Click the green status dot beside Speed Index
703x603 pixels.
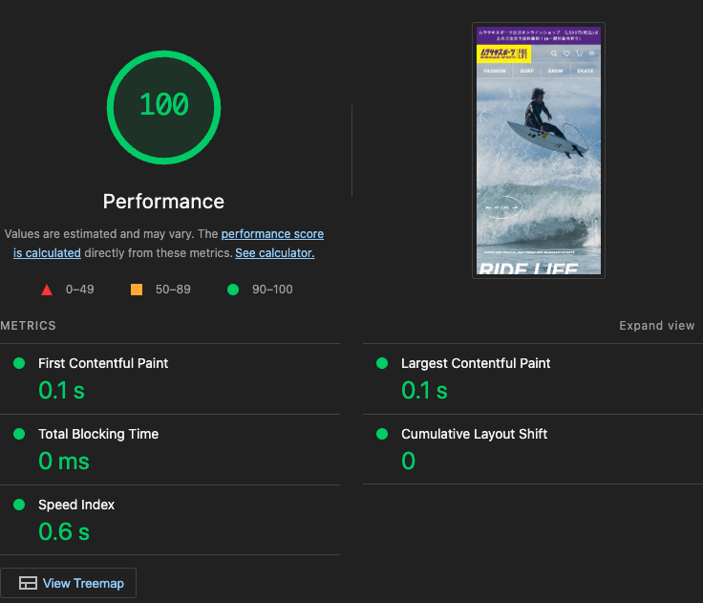(x=19, y=505)
